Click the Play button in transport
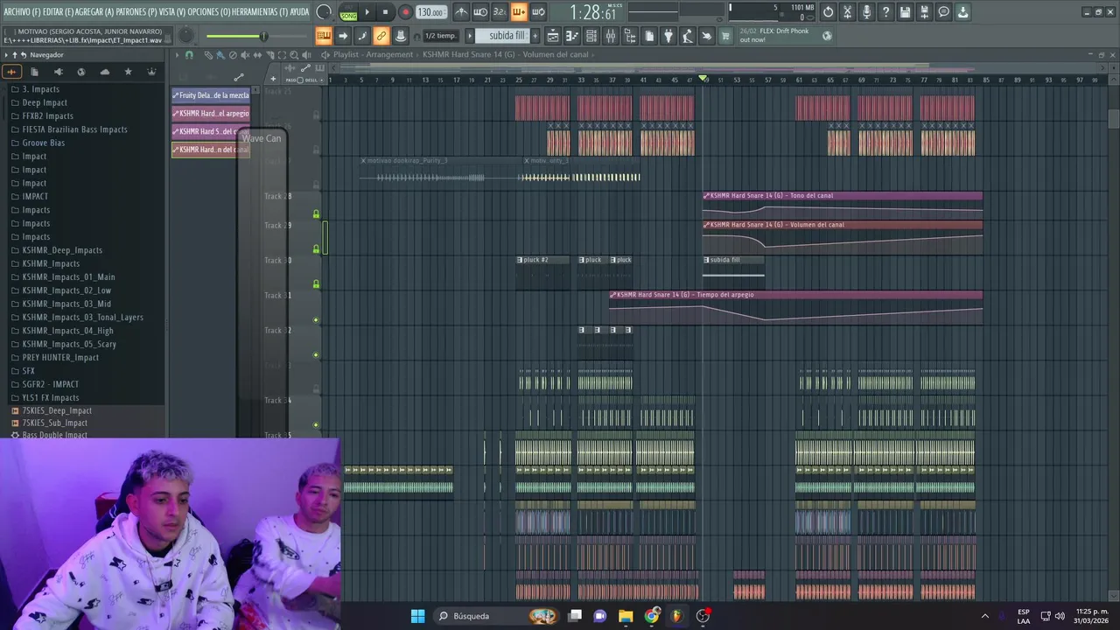The height and width of the screenshot is (630, 1120). (367, 12)
